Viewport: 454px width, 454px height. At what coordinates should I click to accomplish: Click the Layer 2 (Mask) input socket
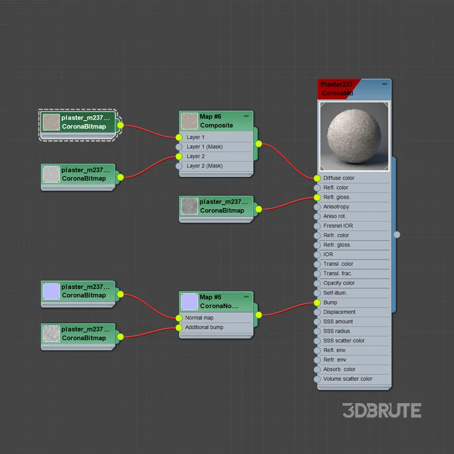pos(179,166)
